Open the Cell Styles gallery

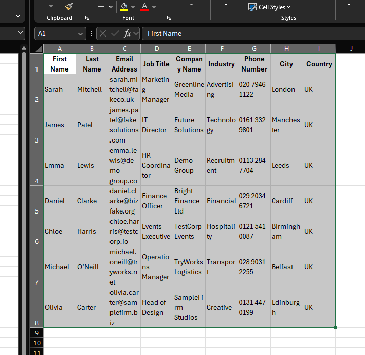tap(269, 7)
